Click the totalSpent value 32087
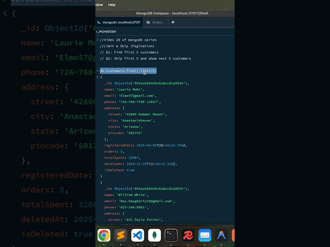 [134, 158]
